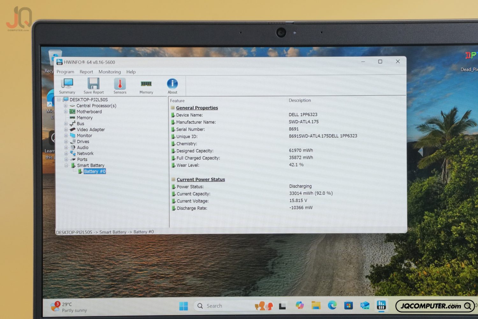This screenshot has height=319, width=478.
Task: Collapse the Smart Battery node
Action: (x=66, y=166)
